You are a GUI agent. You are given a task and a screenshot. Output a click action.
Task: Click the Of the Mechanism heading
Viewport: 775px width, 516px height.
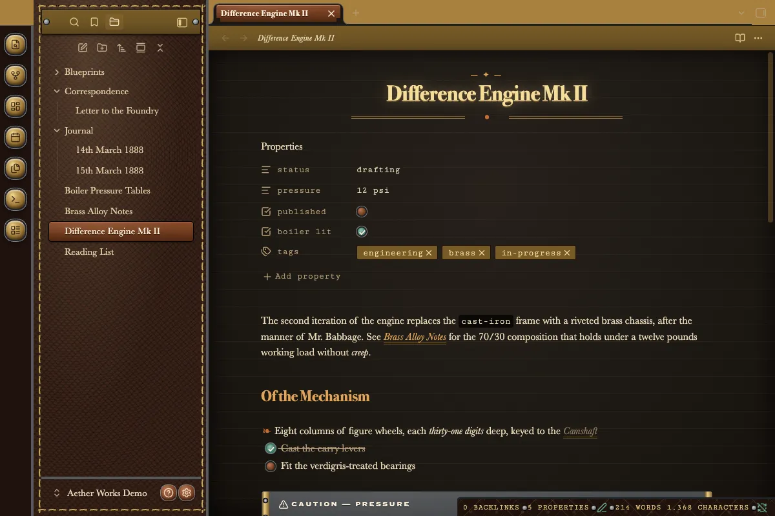pos(315,396)
